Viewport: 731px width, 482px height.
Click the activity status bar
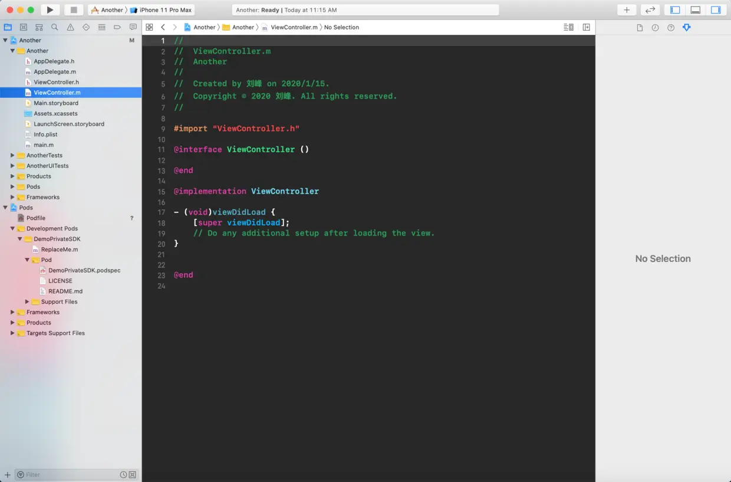pyautogui.click(x=365, y=10)
